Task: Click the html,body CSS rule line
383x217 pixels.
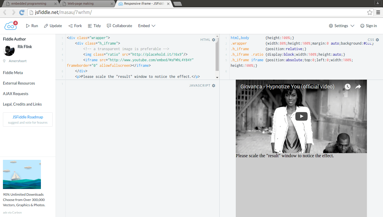Action: click(262, 38)
